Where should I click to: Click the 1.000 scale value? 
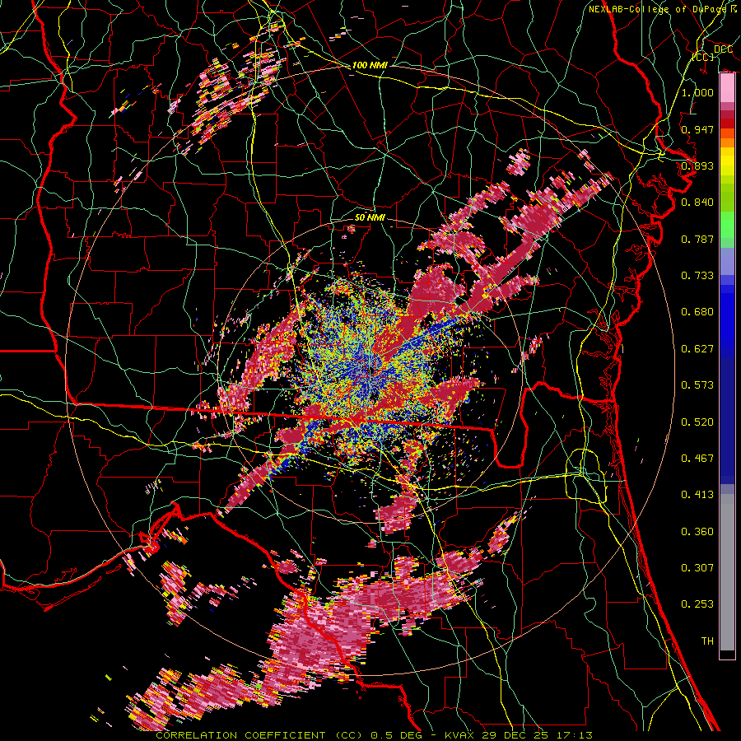[x=697, y=92]
